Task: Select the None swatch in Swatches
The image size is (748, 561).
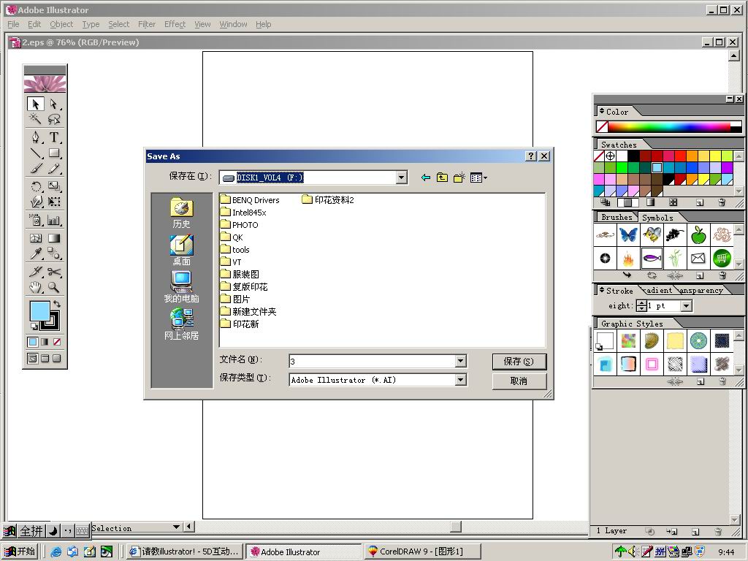Action: [x=599, y=156]
